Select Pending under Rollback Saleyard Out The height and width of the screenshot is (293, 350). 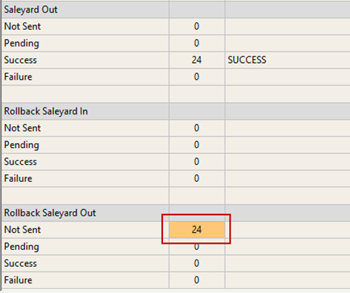point(22,247)
